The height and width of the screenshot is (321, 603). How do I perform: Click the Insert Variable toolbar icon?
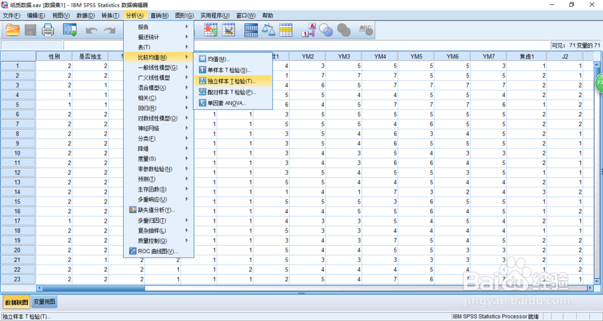[x=229, y=30]
